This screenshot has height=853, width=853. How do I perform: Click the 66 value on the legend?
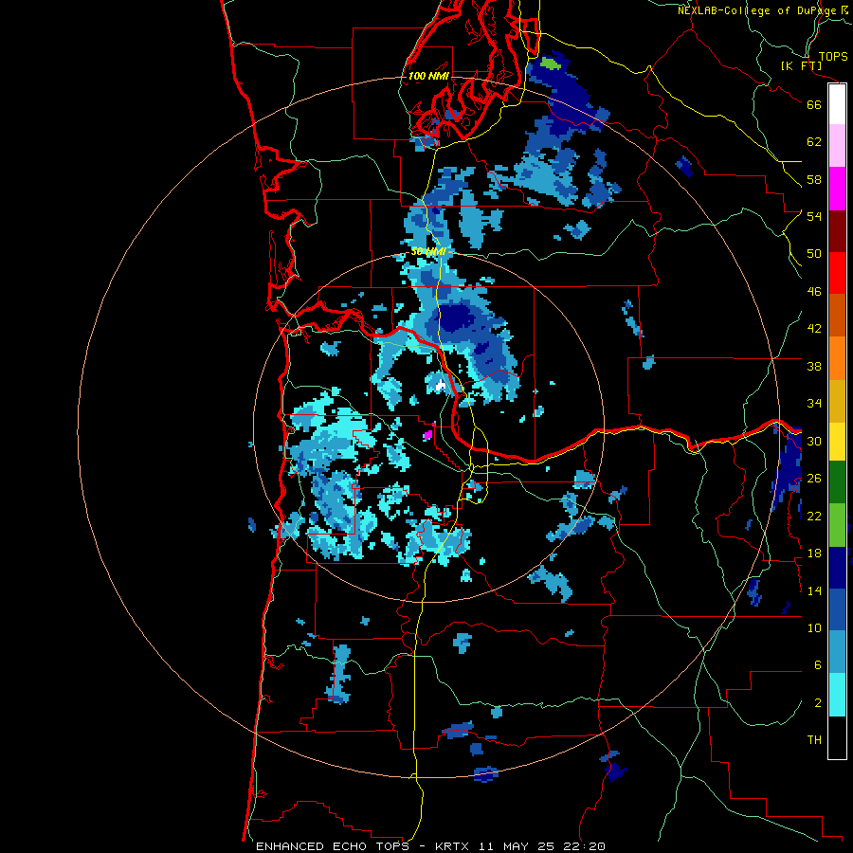coord(814,104)
